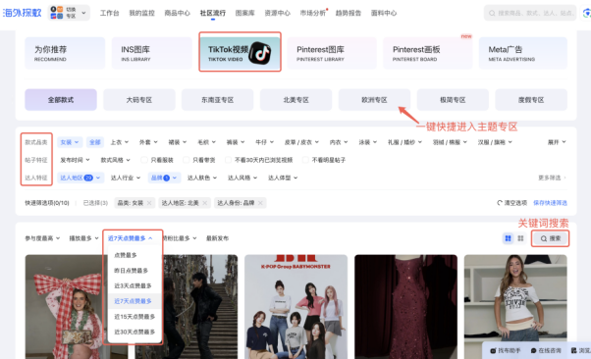
Task: Remove the 达人身份: 品牌 filter tag
Action: click(260, 203)
